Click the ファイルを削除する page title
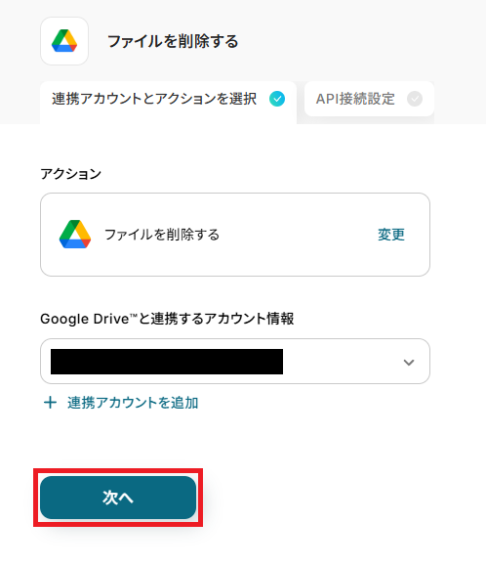 tap(173, 41)
